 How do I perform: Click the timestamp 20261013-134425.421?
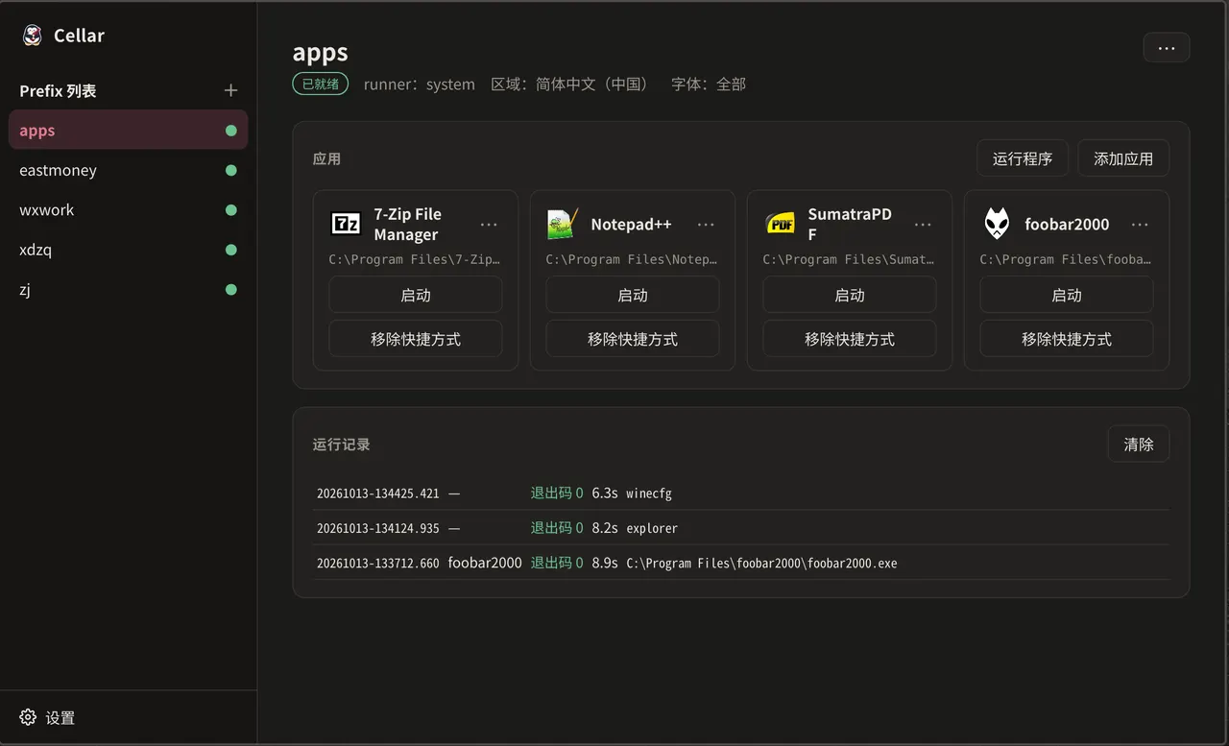click(x=378, y=493)
